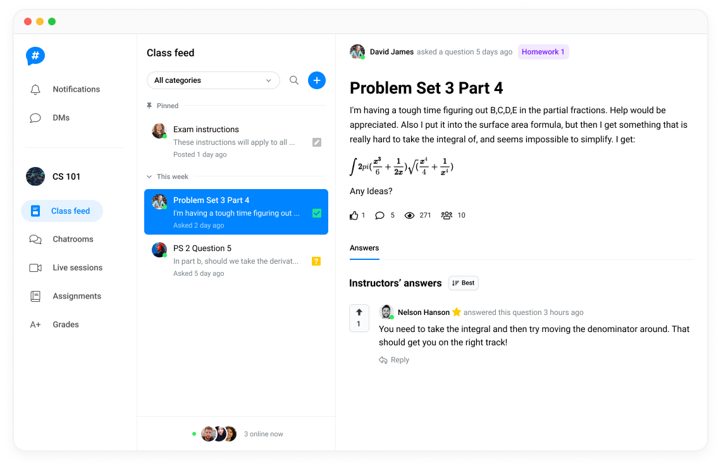Viewport: 721px width, 468px height.
Task: Click the edit note icon on Exam instructions
Action: tap(316, 142)
